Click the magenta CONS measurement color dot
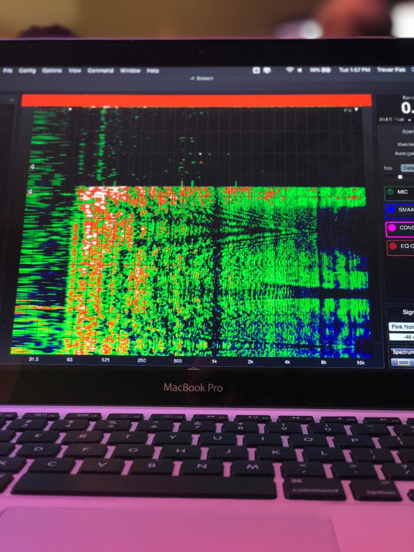 click(x=392, y=228)
